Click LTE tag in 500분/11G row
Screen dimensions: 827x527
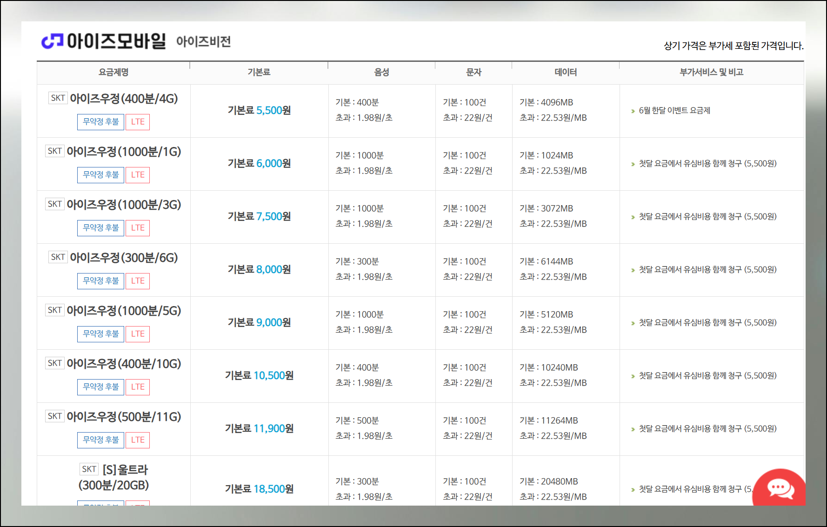click(x=138, y=440)
